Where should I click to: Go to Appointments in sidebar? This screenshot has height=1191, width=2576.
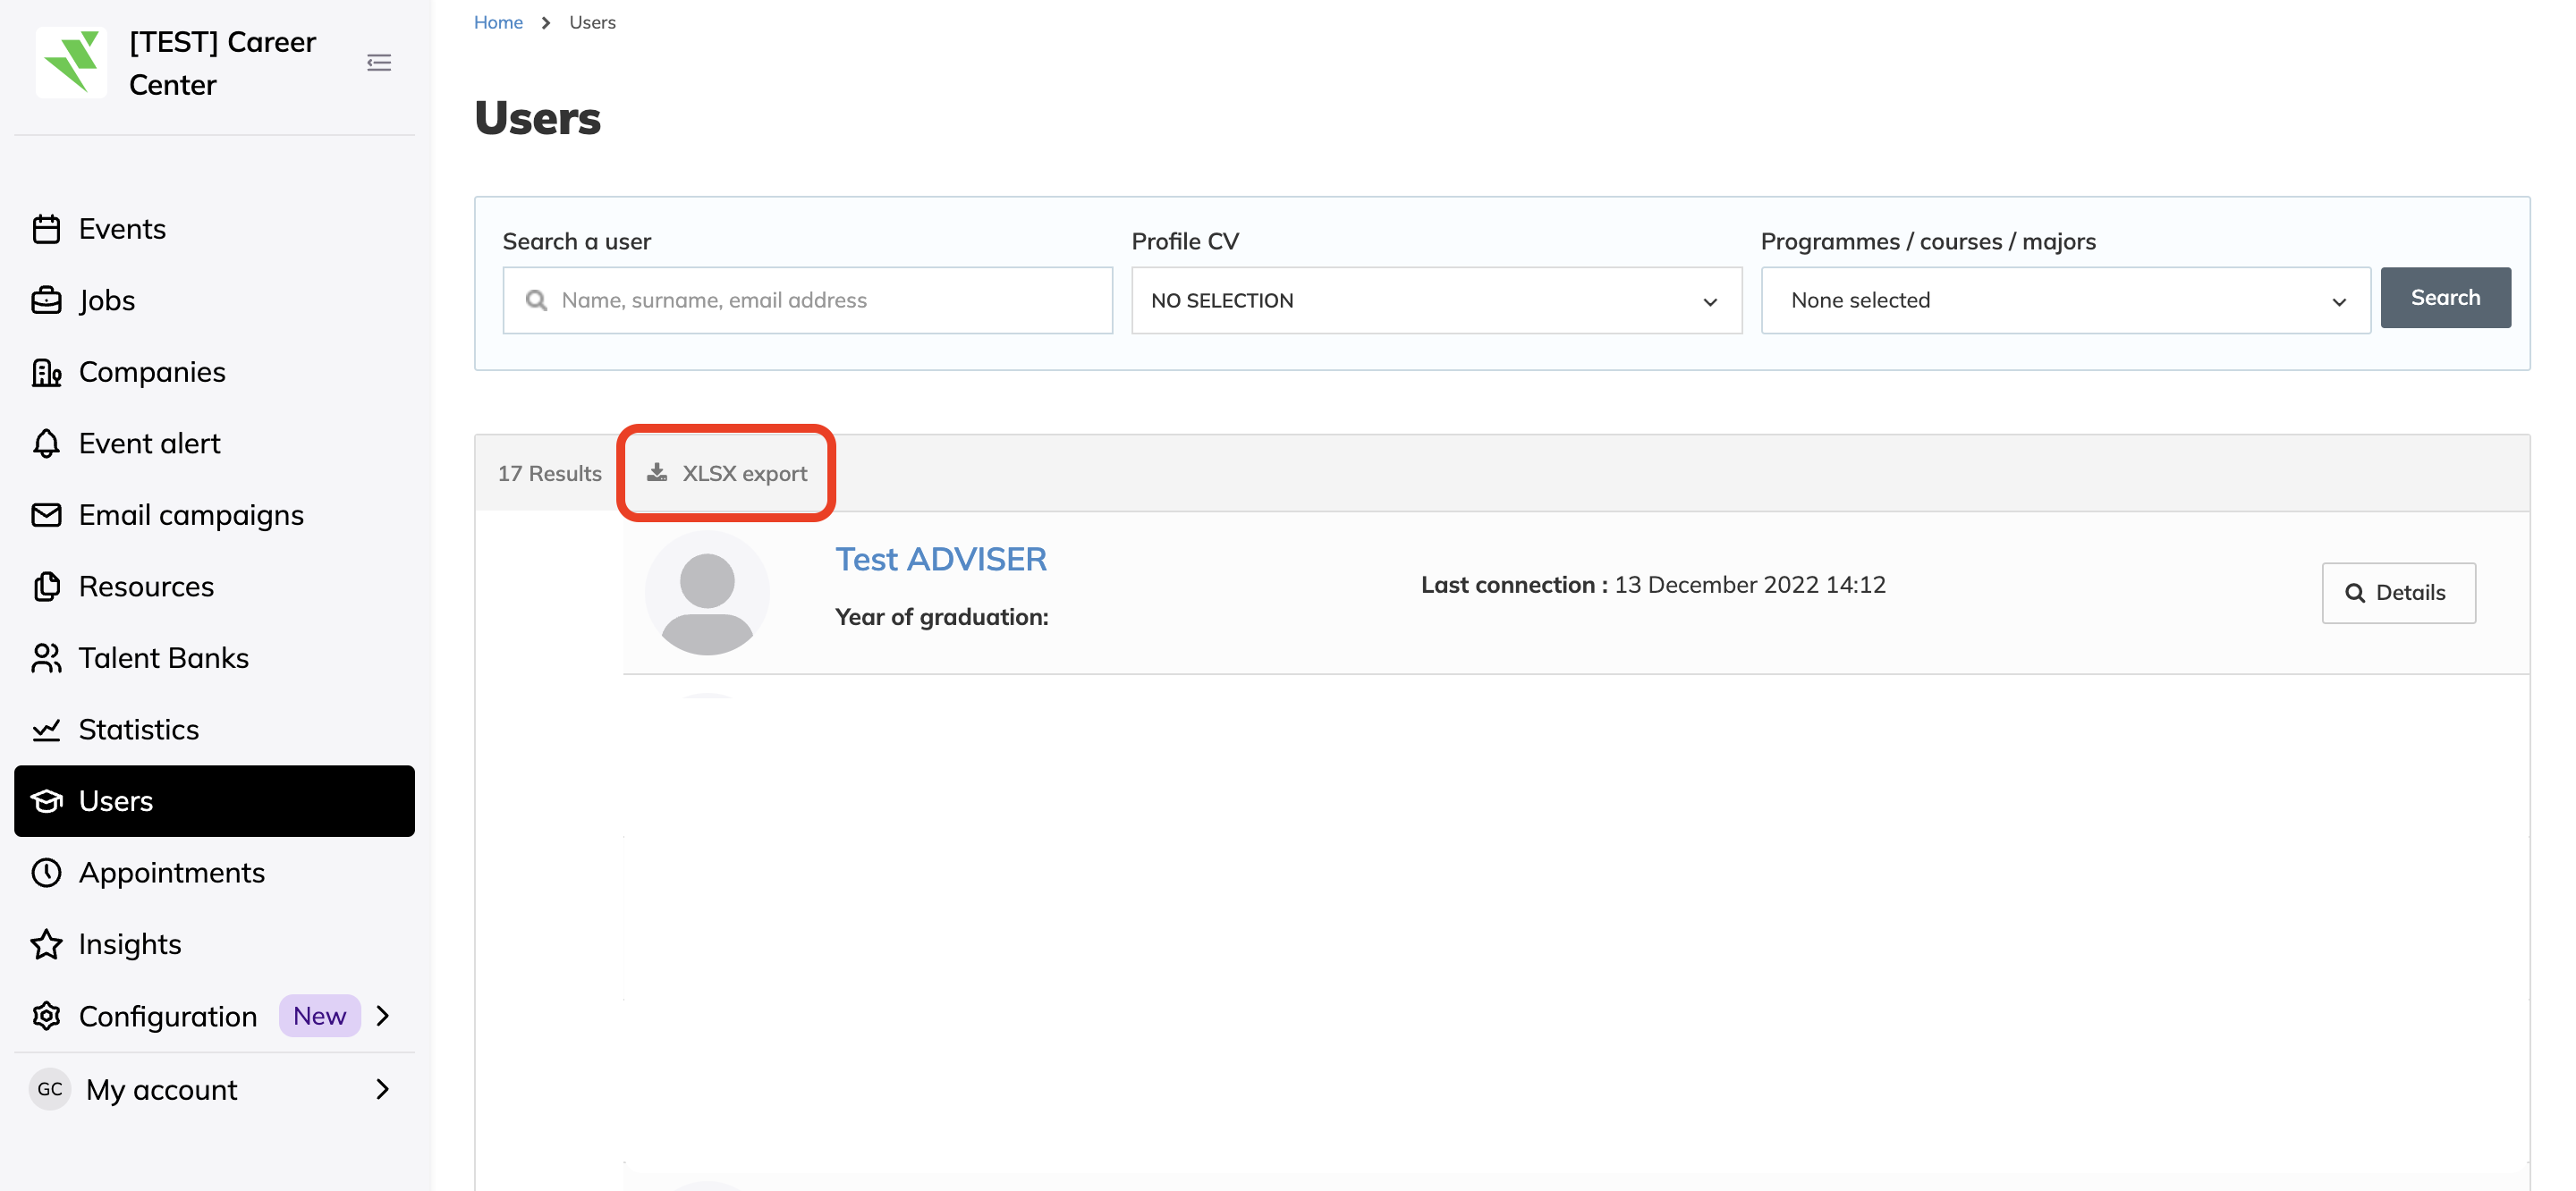[171, 873]
